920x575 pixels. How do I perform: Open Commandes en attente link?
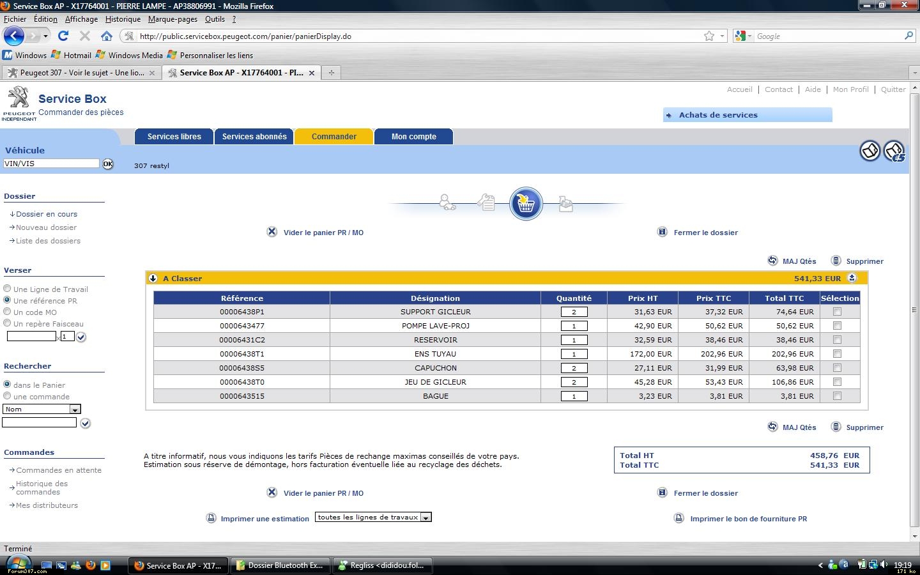(x=59, y=470)
